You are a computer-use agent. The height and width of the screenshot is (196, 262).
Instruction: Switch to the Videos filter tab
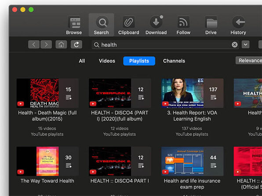pyautogui.click(x=107, y=61)
